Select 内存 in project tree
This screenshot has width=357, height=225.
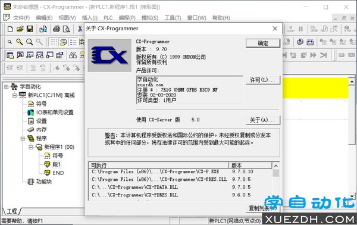pos(42,130)
